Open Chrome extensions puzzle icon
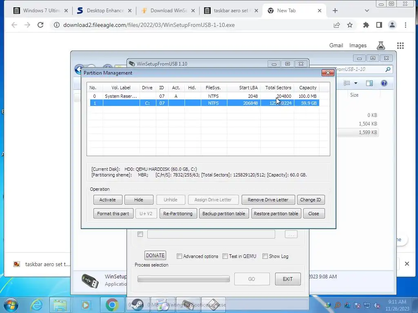This screenshot has width=418, height=313. (366, 25)
